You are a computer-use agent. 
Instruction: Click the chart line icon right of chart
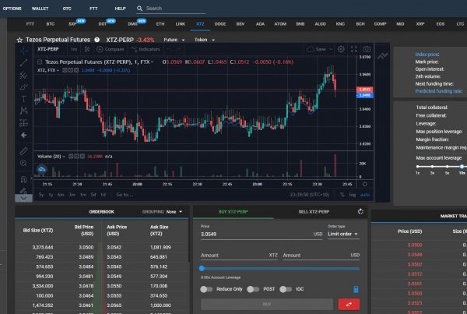[x=382, y=56]
